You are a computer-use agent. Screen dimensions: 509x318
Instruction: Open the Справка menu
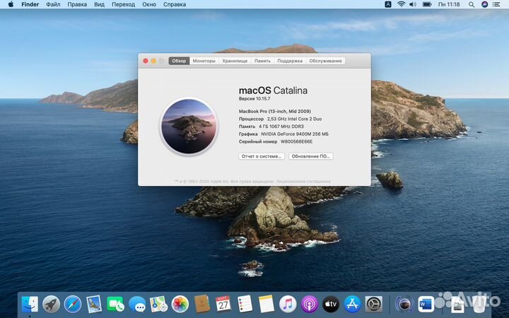pos(175,4)
